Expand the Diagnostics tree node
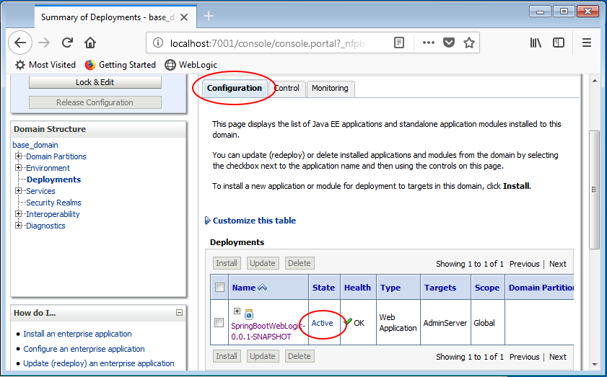Image resolution: width=607 pixels, height=377 pixels. tap(18, 226)
